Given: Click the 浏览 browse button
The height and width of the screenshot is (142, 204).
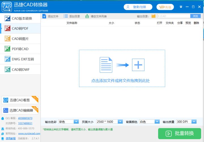Looking at the screenshot, I should pos(195,16).
